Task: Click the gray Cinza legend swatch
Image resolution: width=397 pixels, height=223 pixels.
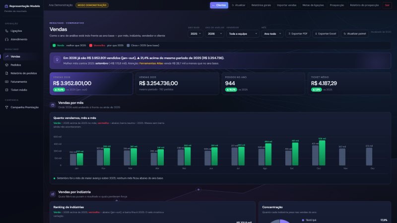Action: point(128,46)
